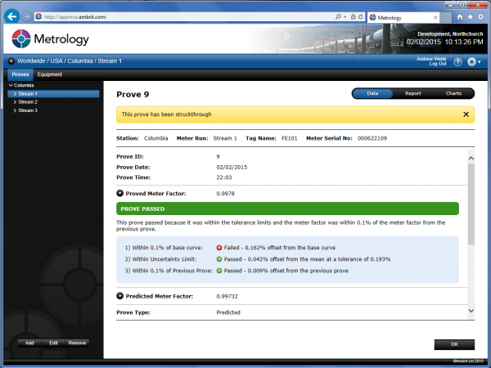Image resolution: width=491 pixels, height=368 pixels.
Task: Click the PROVE PASSED green bar
Action: pyautogui.click(x=287, y=209)
